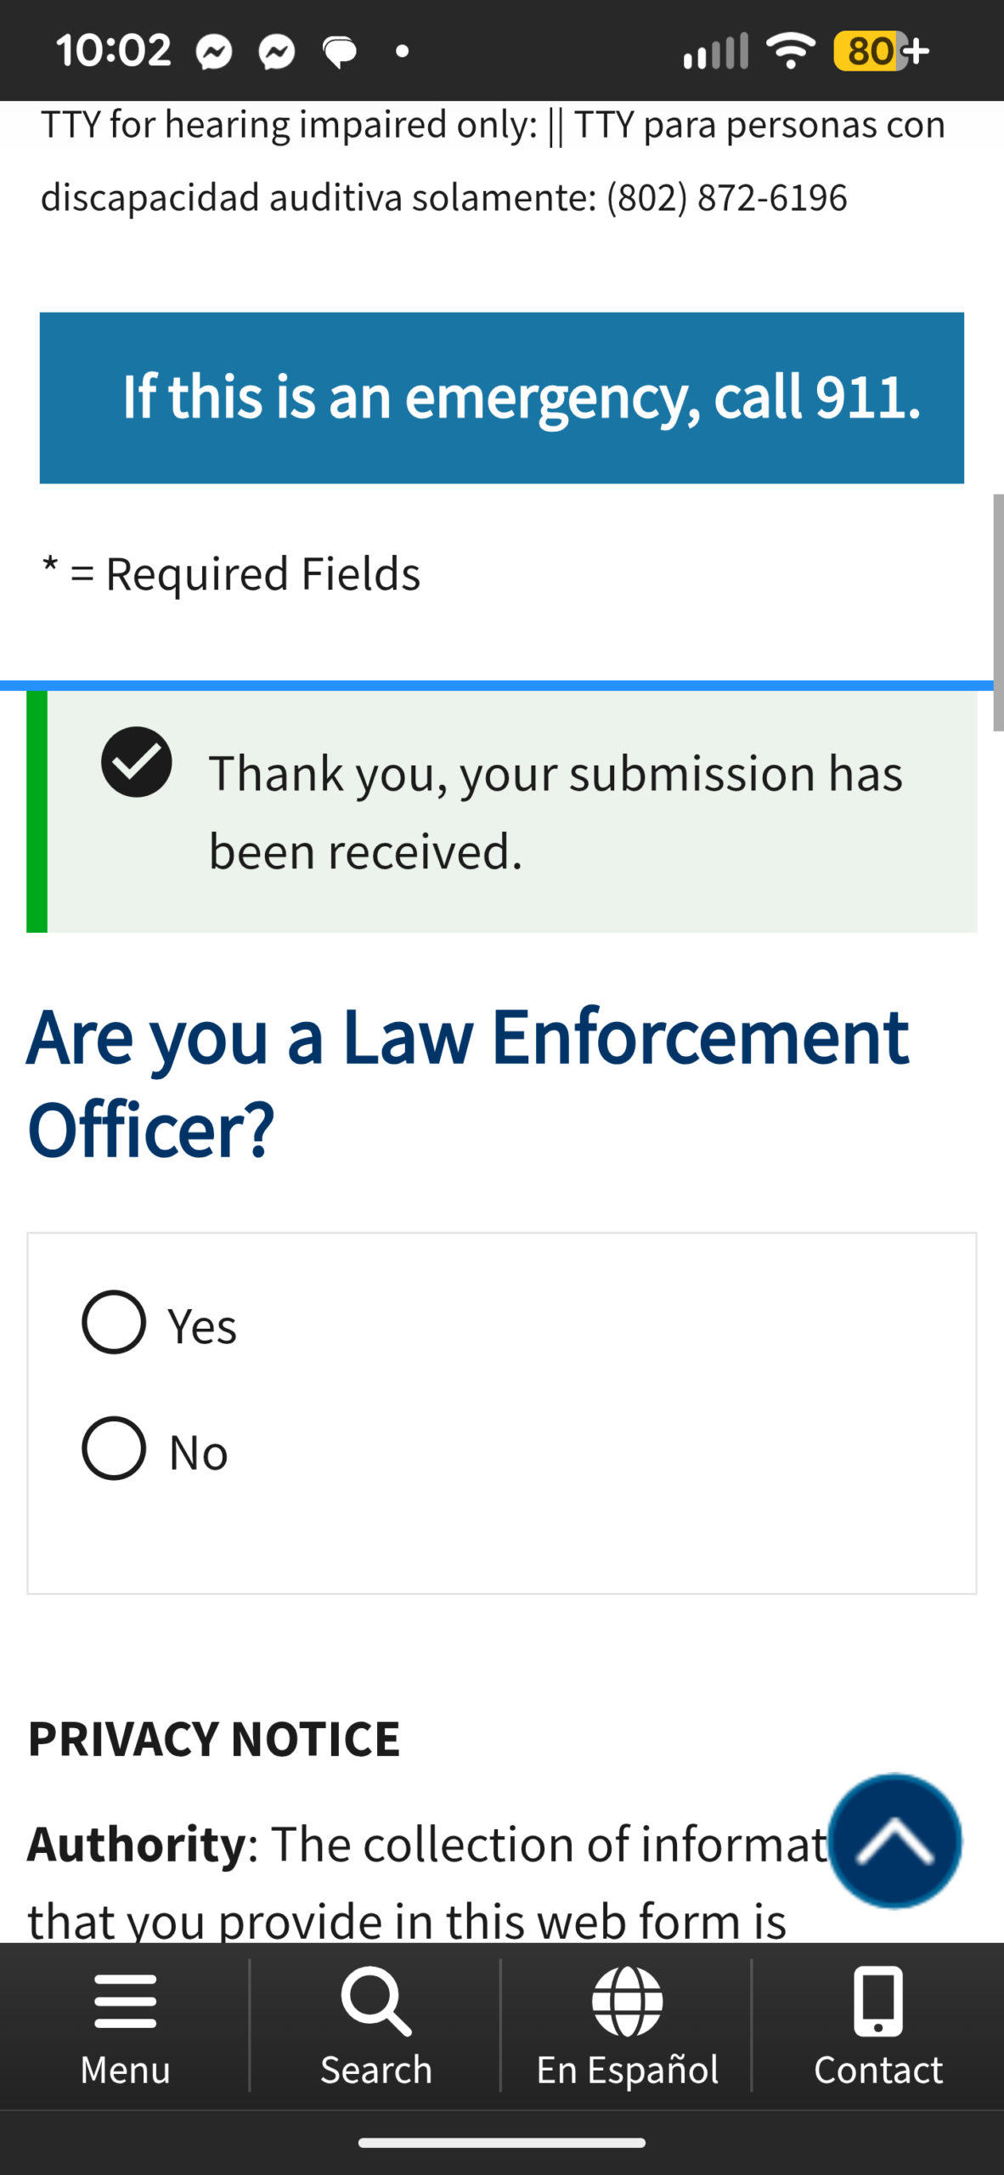Screen dimensions: 1004x2175
Task: Tap the Contact phone icon
Action: [x=877, y=2000]
